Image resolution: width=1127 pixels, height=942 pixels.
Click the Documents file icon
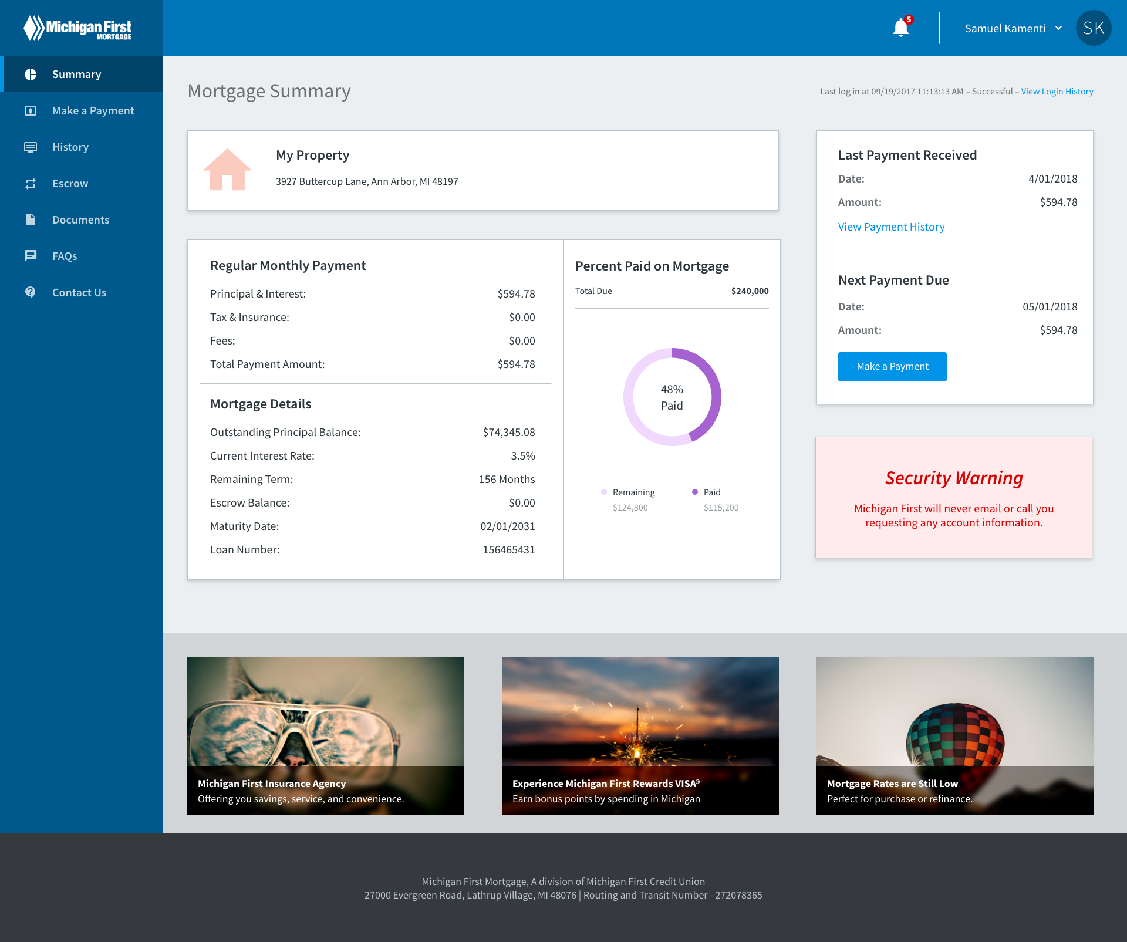[x=31, y=220]
